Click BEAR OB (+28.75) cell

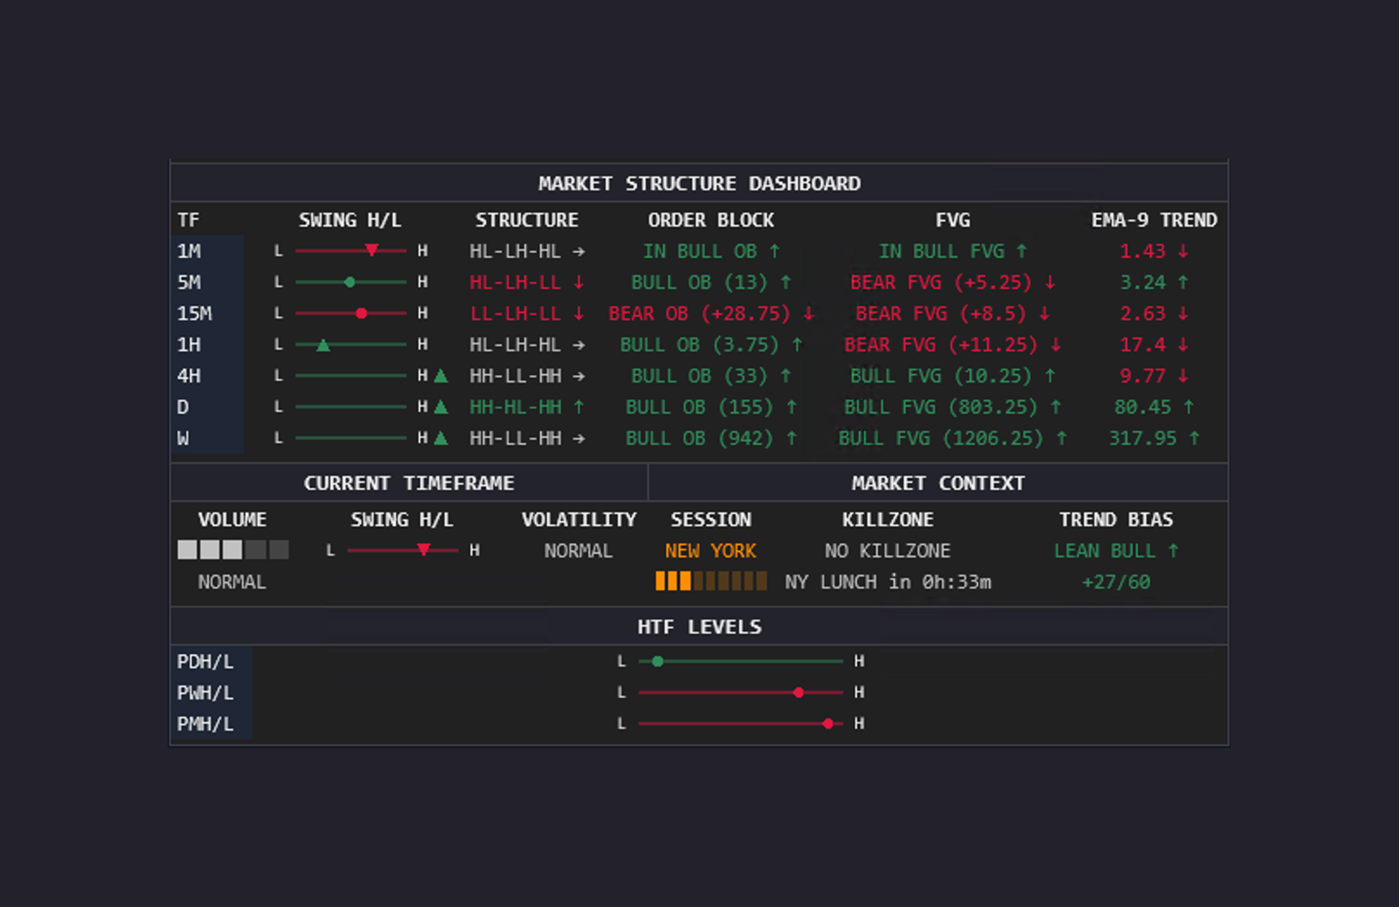point(711,313)
